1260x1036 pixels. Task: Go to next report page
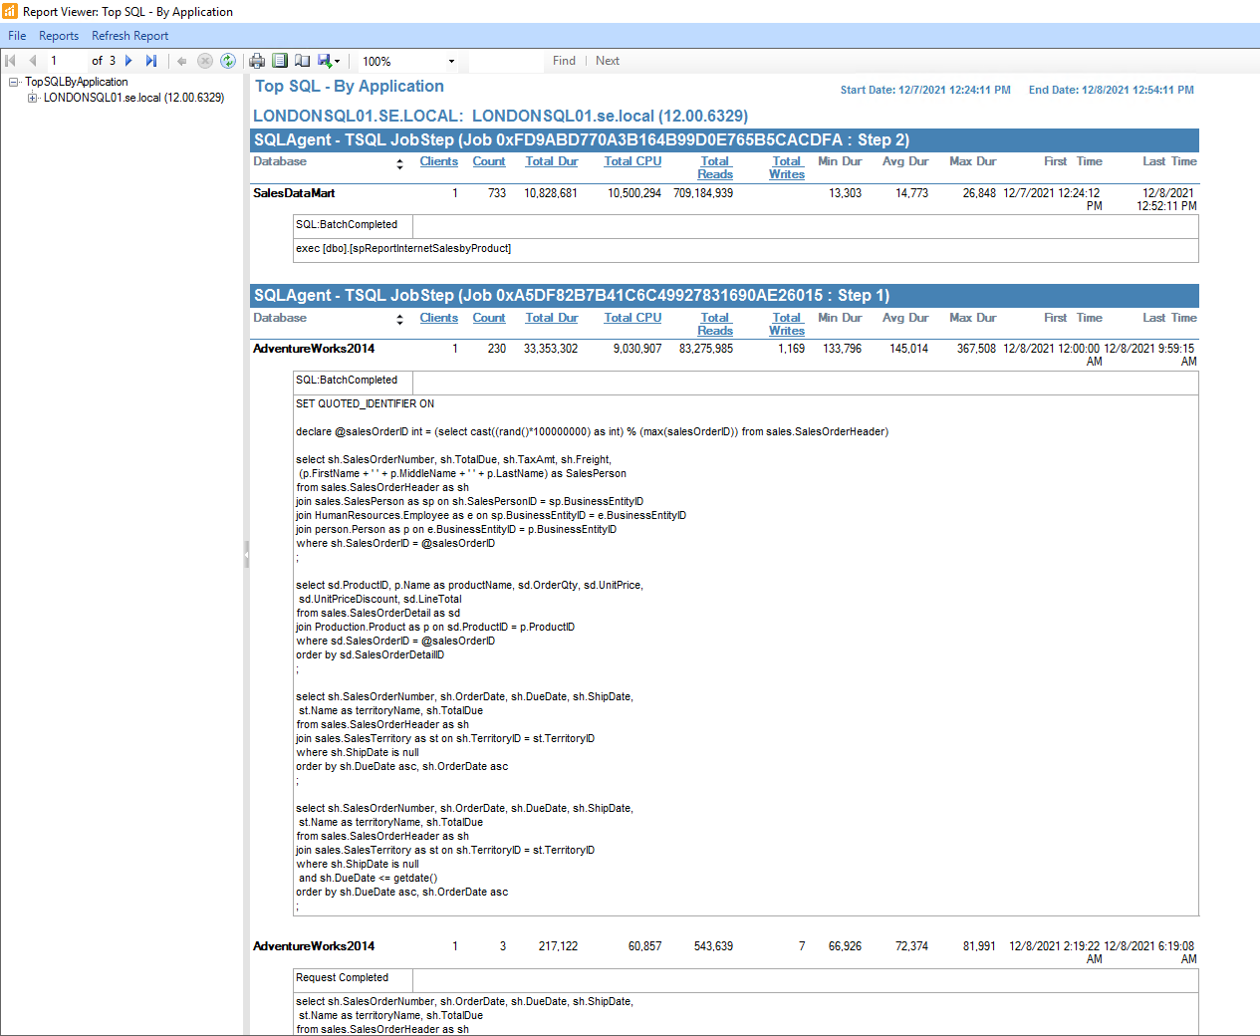pos(128,61)
